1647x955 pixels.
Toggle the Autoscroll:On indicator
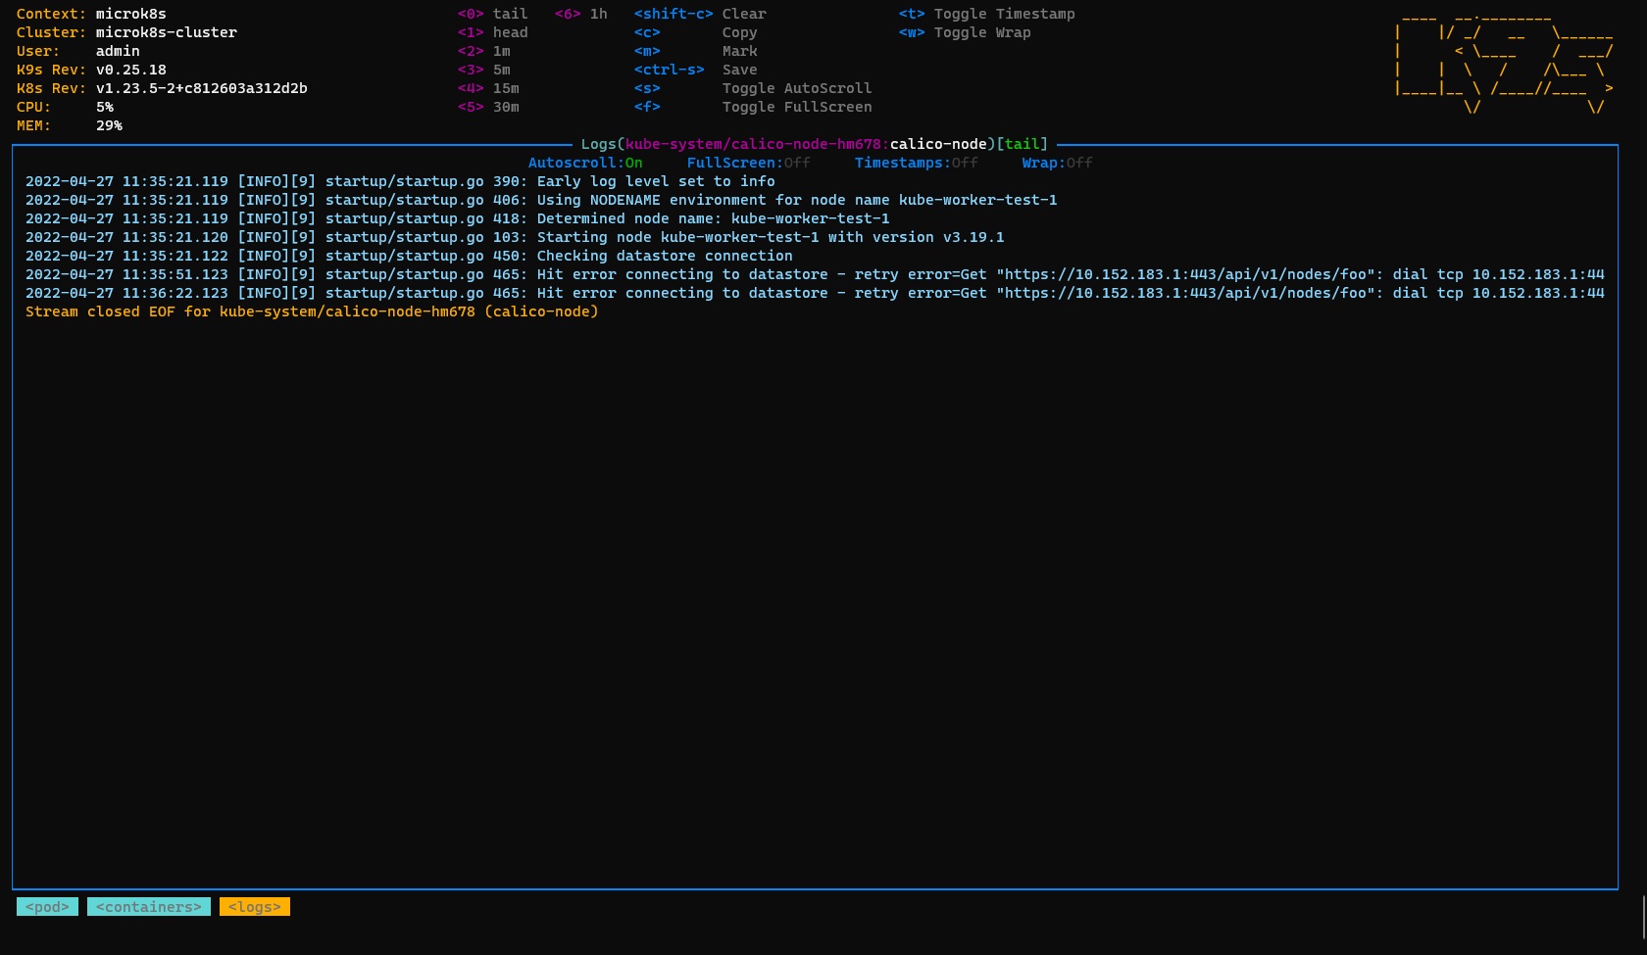585,163
